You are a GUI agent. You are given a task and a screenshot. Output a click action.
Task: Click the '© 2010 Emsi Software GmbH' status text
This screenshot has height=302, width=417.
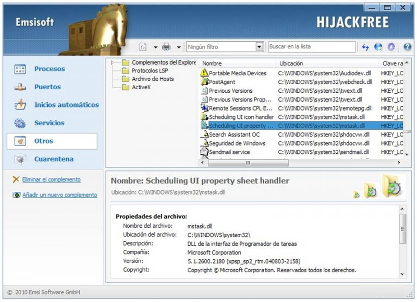pyautogui.click(x=44, y=293)
